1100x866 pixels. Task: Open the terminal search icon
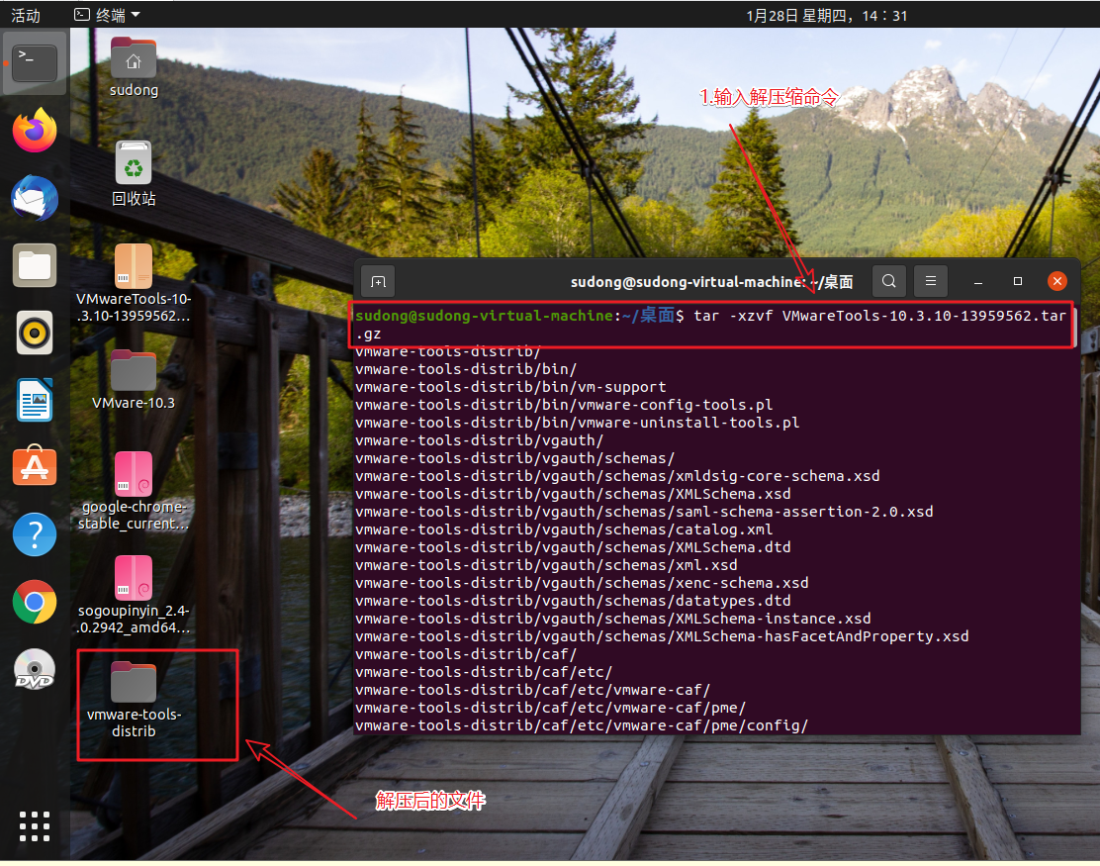[x=888, y=281]
